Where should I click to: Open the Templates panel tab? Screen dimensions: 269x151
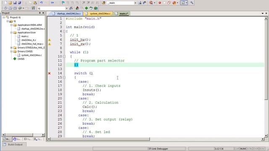coord(38,139)
